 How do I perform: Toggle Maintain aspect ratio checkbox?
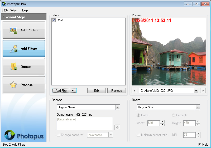point(138,135)
